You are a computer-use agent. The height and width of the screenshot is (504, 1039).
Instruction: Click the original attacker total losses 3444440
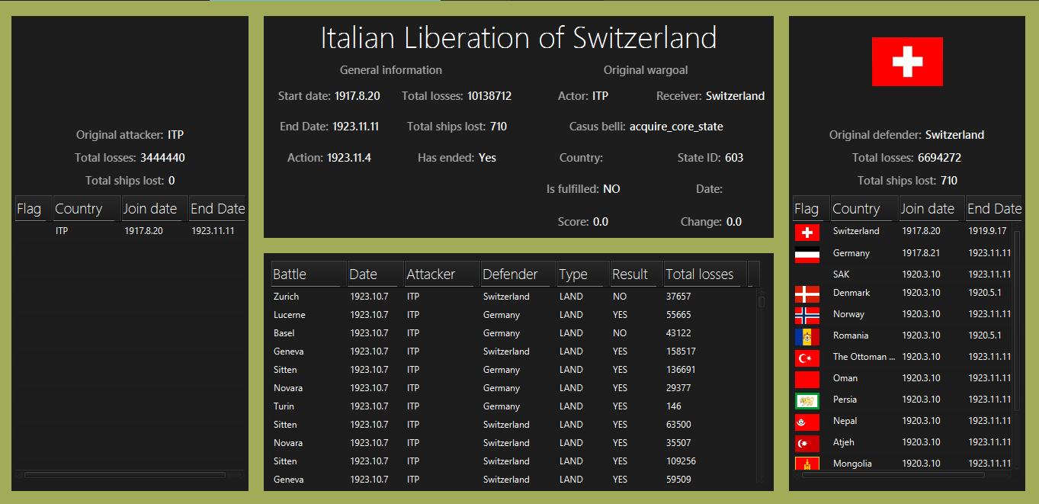[162, 158]
